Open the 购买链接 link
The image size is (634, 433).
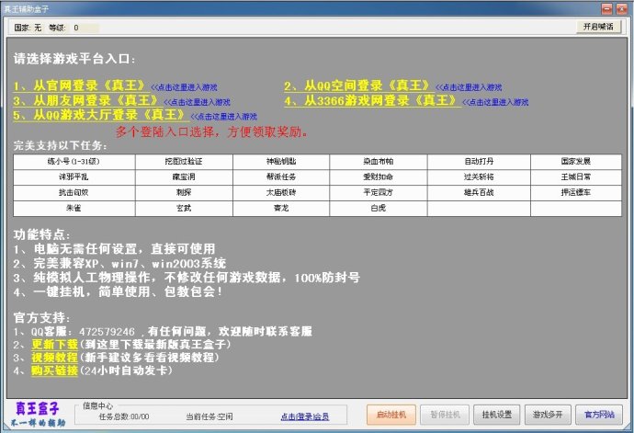pyautogui.click(x=54, y=370)
